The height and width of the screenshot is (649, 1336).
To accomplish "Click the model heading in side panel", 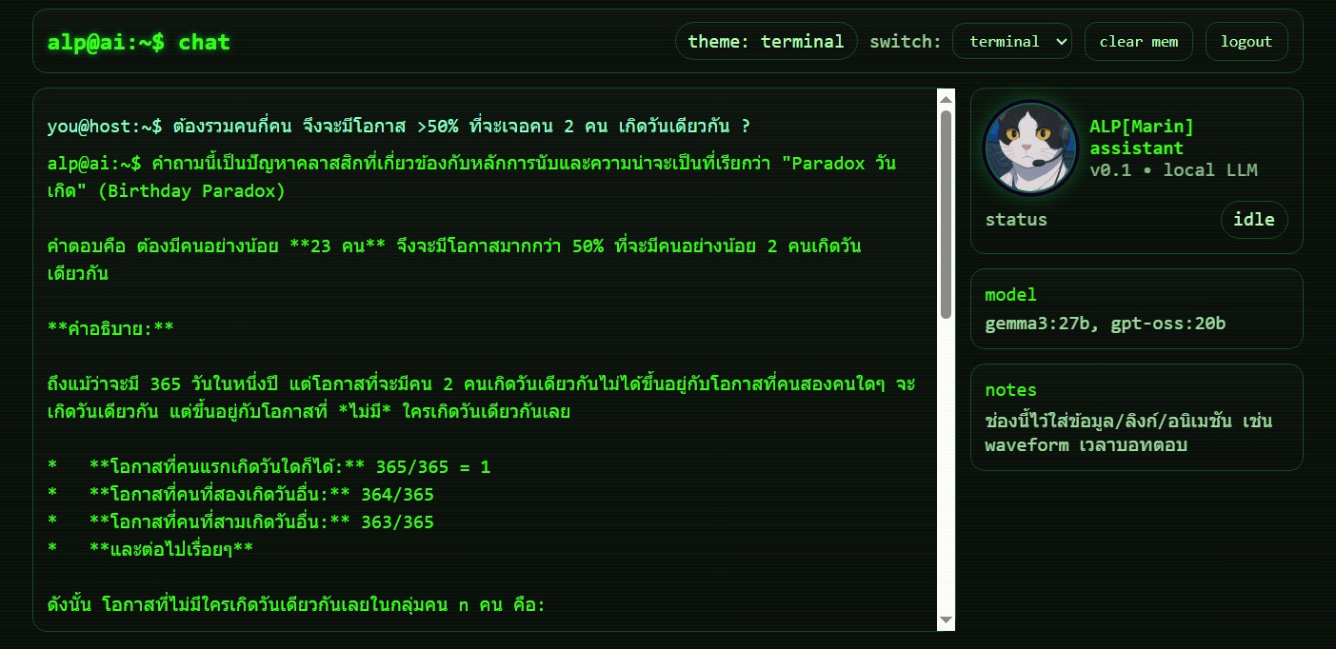I will pyautogui.click(x=1010, y=295).
